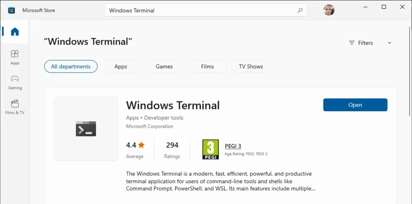This screenshot has width=412, height=204.
Task: Select the Games department filter
Action: point(164,67)
